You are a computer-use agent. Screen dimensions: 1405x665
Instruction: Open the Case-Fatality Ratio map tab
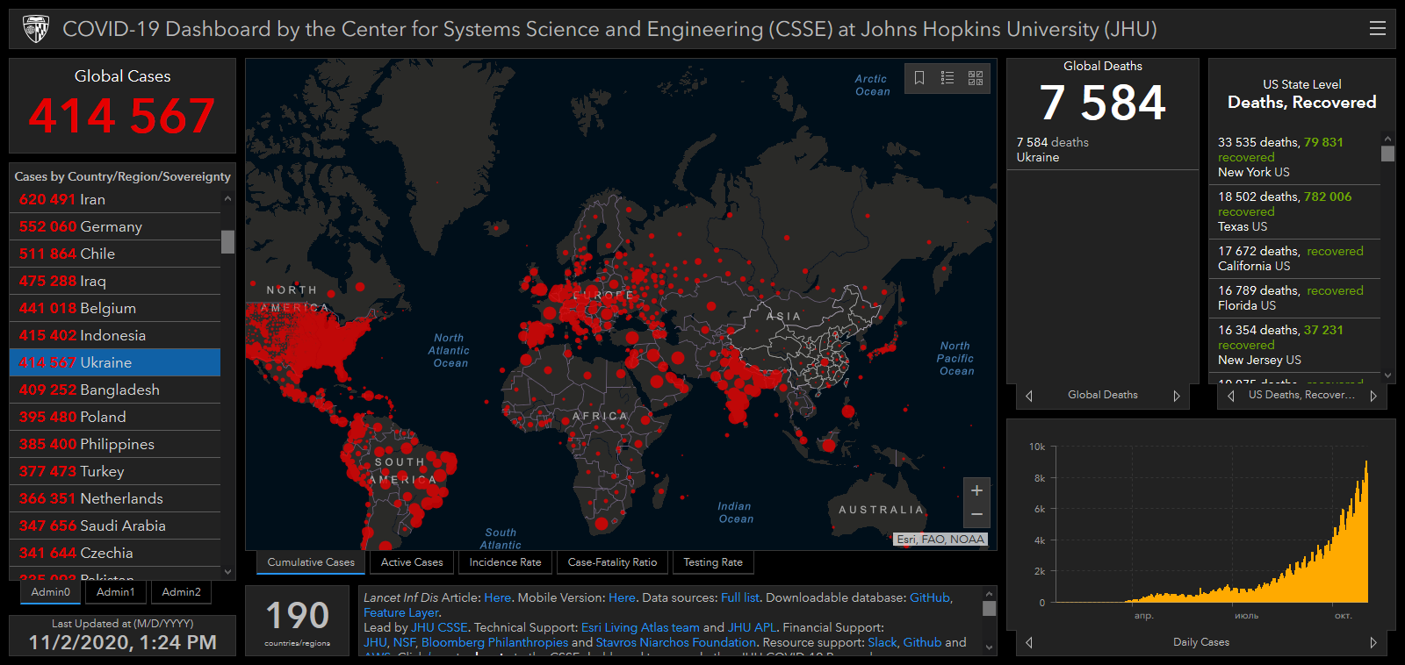tap(612, 562)
